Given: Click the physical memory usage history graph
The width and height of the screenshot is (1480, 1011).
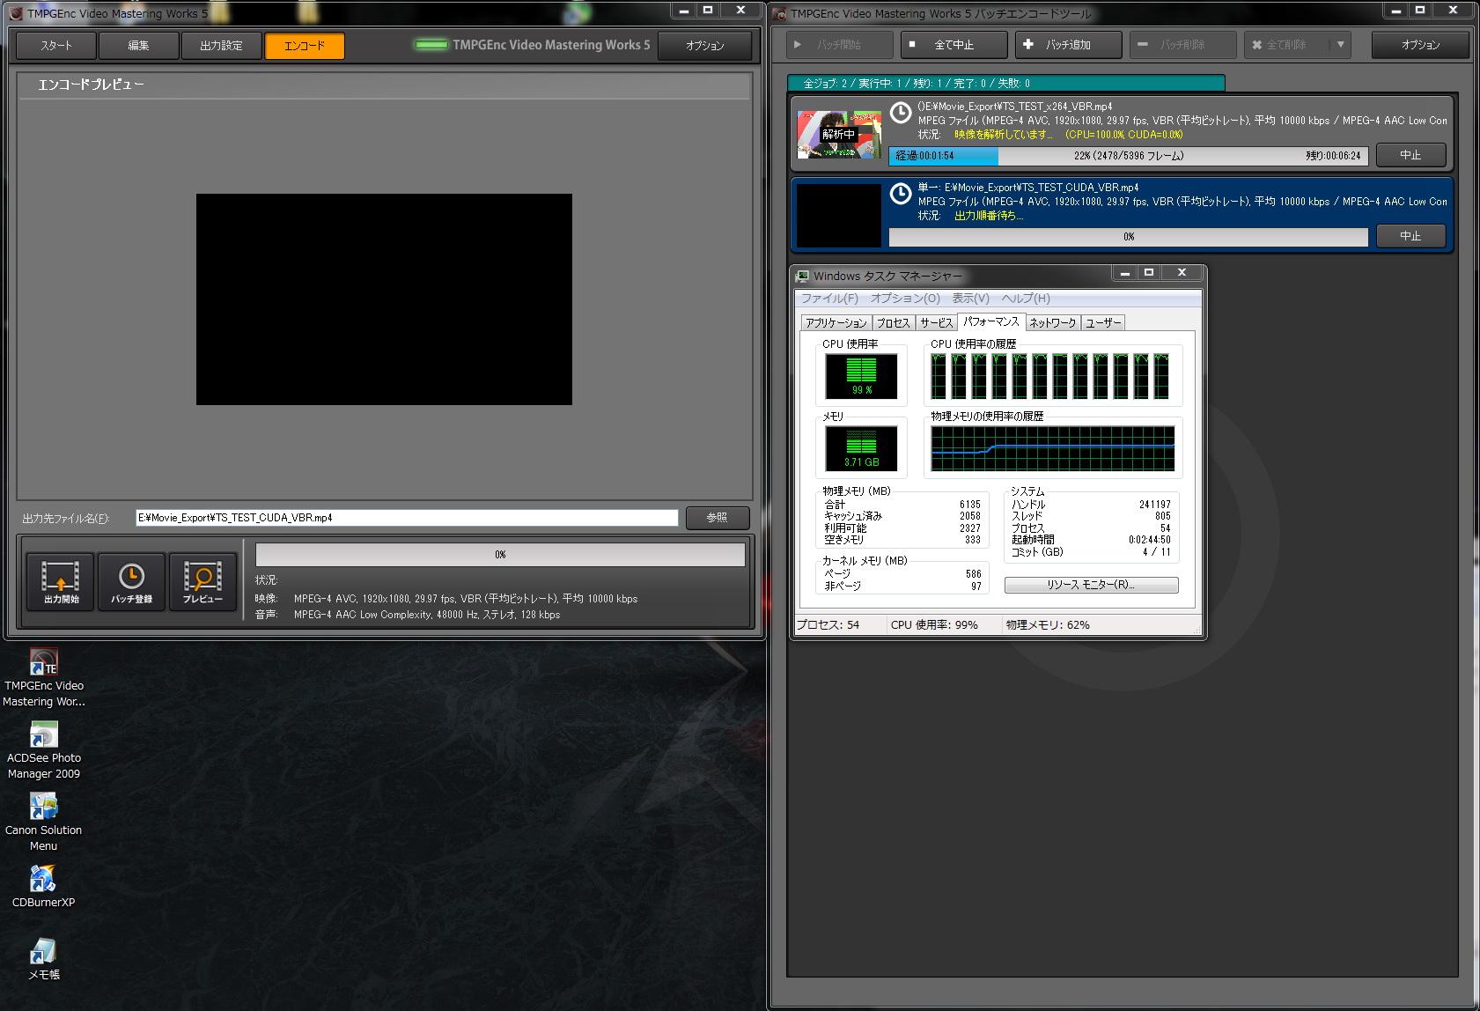Looking at the screenshot, I should (x=1052, y=448).
